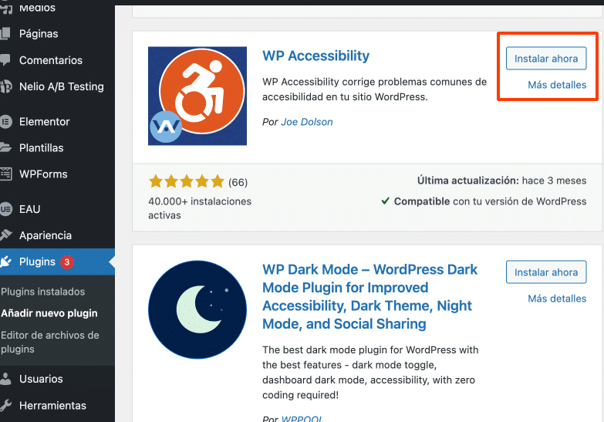Click the Comentarios speech bubble icon
604x422 pixels.
coord(5,60)
